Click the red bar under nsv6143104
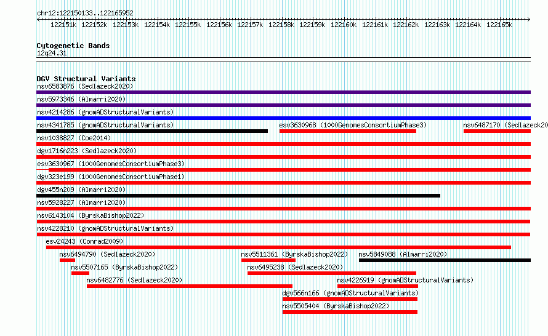The image size is (548, 336). pos(283,222)
